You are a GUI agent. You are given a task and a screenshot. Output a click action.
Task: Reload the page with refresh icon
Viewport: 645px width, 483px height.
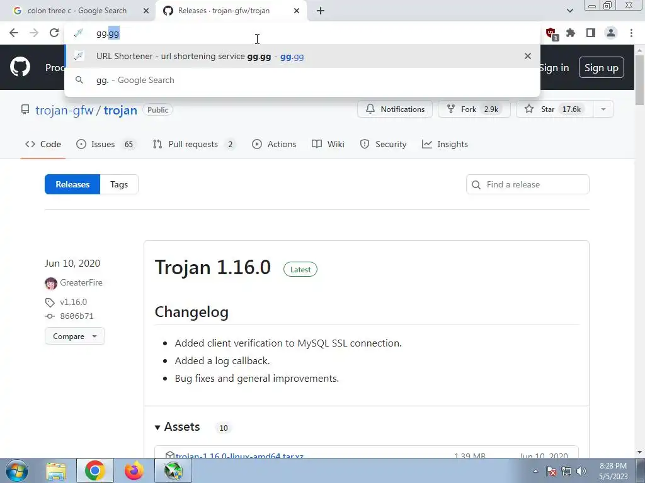pos(54,33)
